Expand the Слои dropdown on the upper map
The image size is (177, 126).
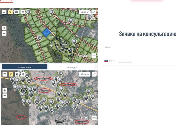tap(84, 12)
